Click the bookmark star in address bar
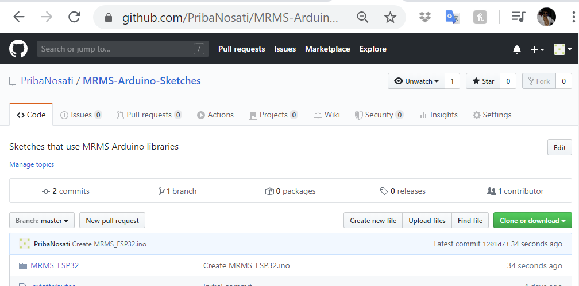This screenshot has height=286, width=579. click(x=390, y=17)
